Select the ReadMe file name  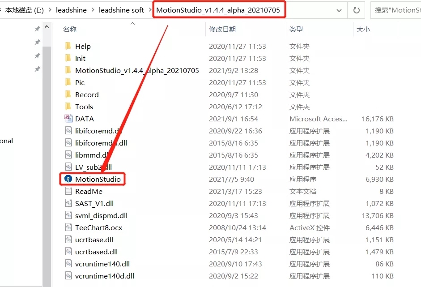(x=89, y=191)
